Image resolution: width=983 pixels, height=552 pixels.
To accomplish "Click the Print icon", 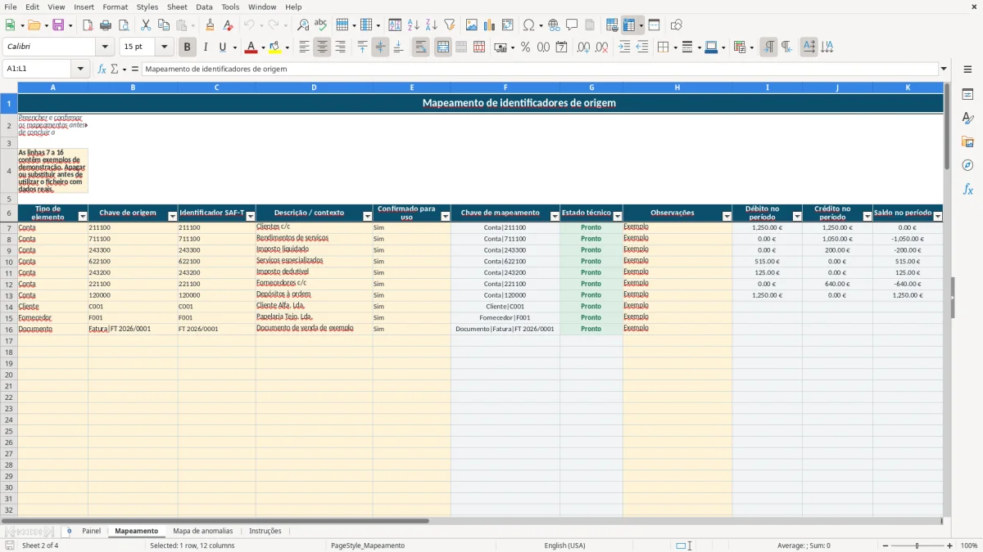I will point(106,25).
